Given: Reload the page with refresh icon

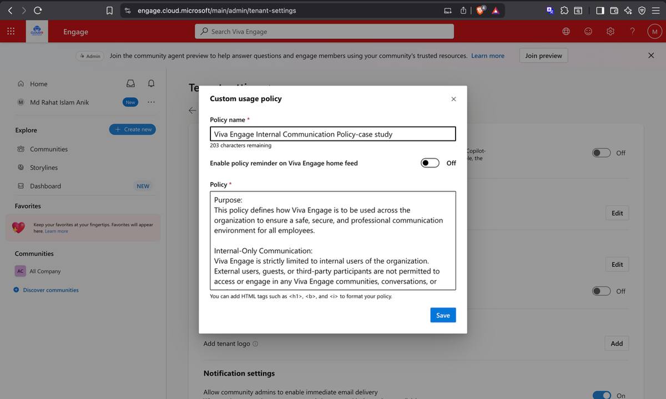Looking at the screenshot, I should click(x=38, y=10).
